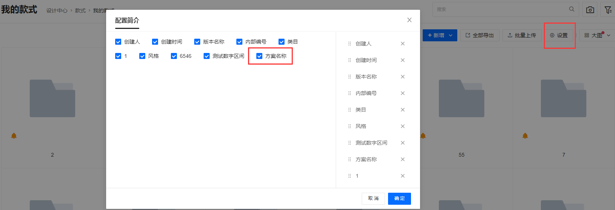Image resolution: width=615 pixels, height=210 pixels.
Task: Go to 设计中心 in the breadcrumb
Action: click(57, 11)
